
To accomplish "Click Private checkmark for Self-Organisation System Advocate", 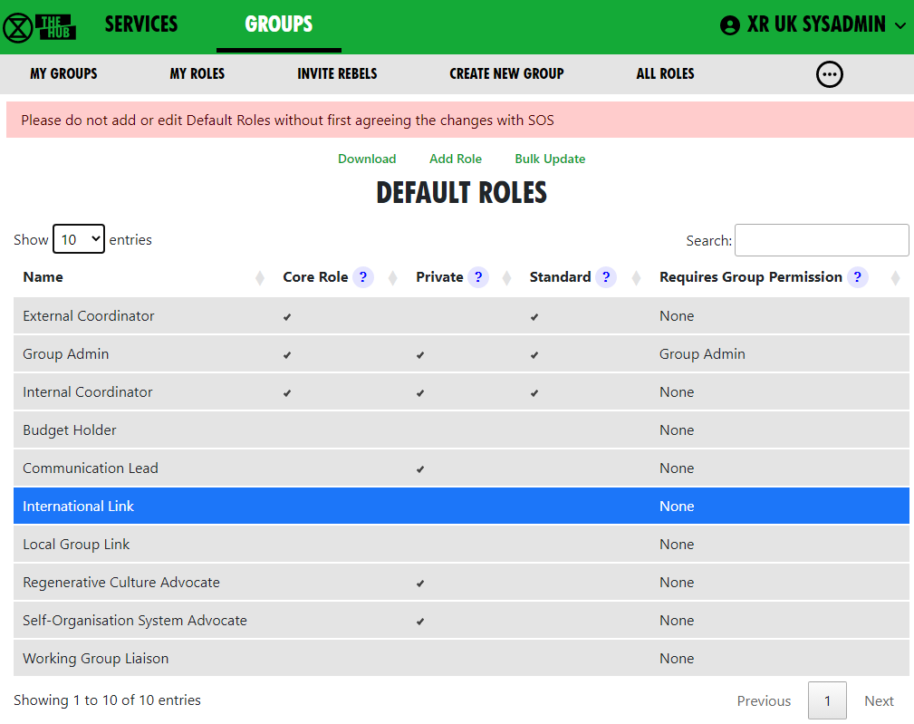I will pyautogui.click(x=420, y=622).
